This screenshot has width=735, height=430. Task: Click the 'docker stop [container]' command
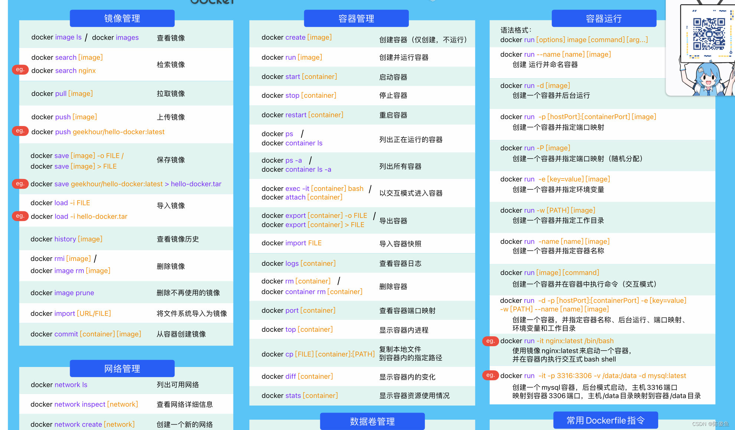(299, 96)
